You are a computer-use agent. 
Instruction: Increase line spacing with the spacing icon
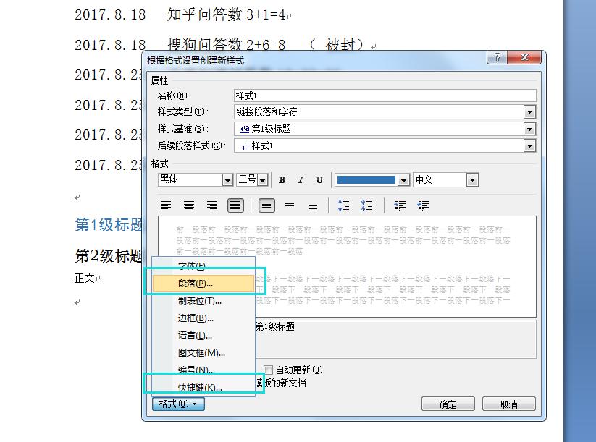click(x=344, y=205)
